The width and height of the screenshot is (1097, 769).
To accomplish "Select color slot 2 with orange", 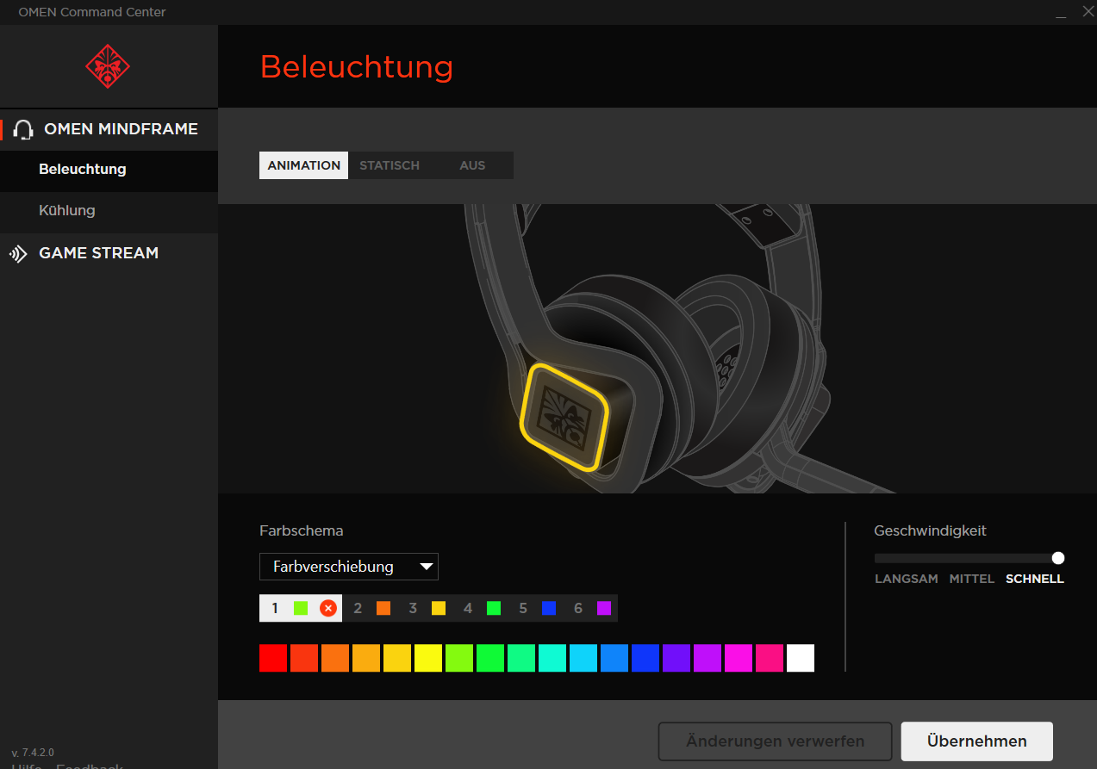I will point(370,608).
